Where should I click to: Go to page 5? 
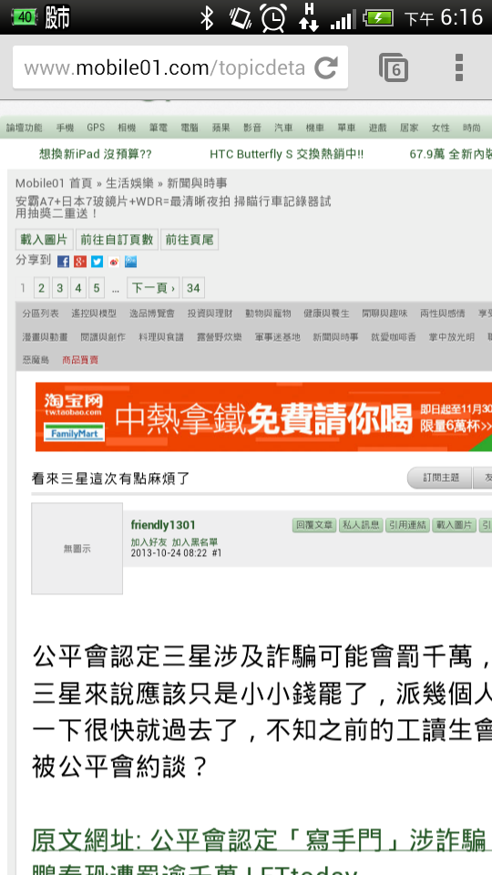[97, 288]
